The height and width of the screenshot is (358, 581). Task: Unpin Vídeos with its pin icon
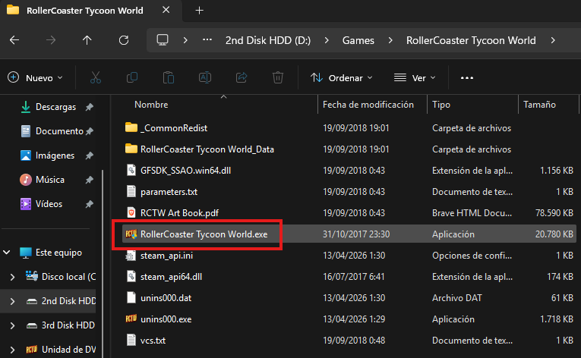tap(90, 203)
